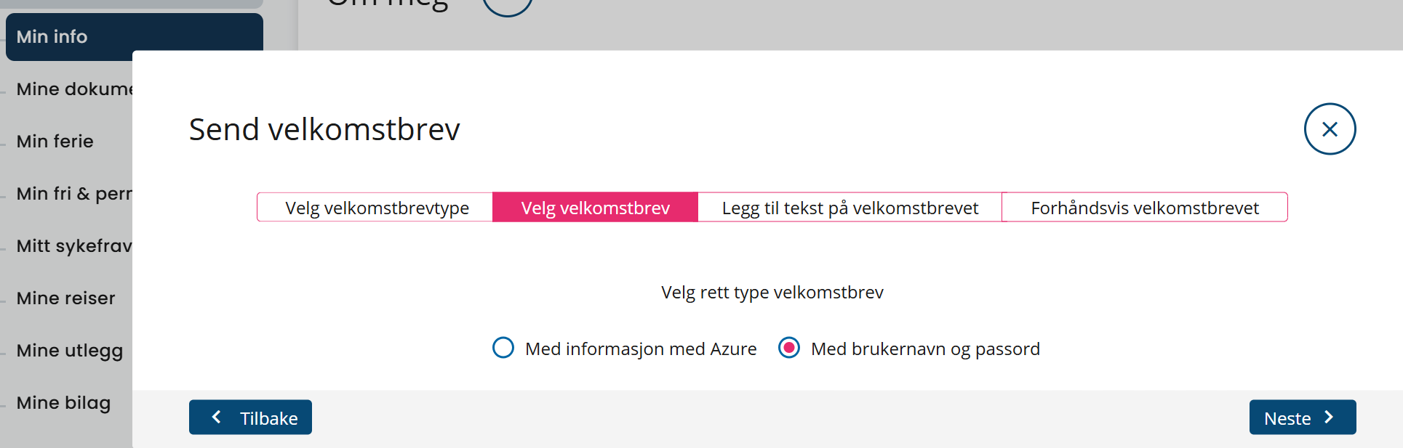Select Med informasjon med Azure radio
The height and width of the screenshot is (448, 1403).
pyautogui.click(x=503, y=348)
